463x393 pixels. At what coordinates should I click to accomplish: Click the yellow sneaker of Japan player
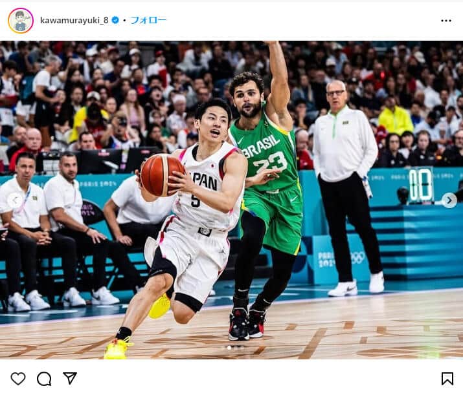tap(117, 348)
